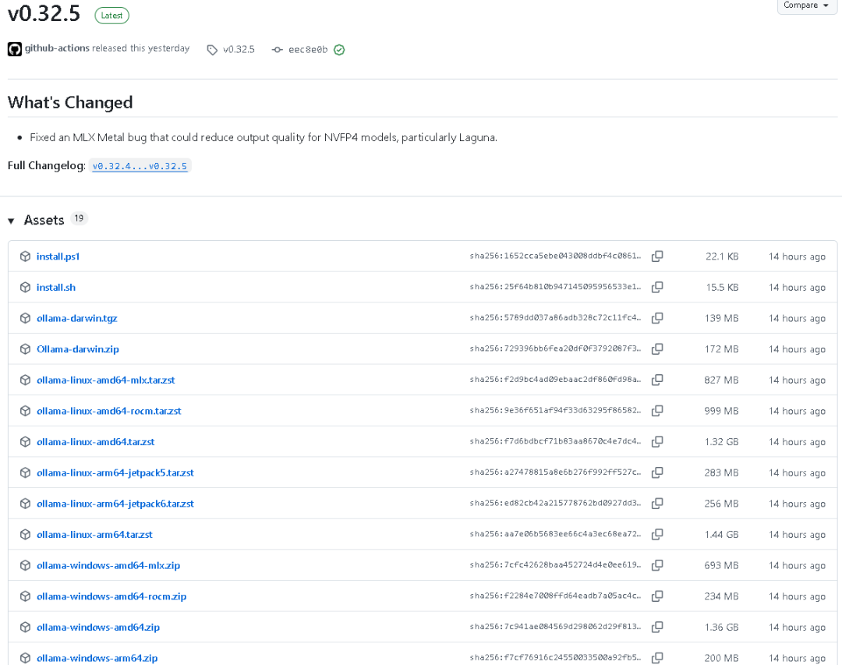
Task: Download ollama-linux-arm64-jetpack5.tar.zst
Action: [x=115, y=472]
